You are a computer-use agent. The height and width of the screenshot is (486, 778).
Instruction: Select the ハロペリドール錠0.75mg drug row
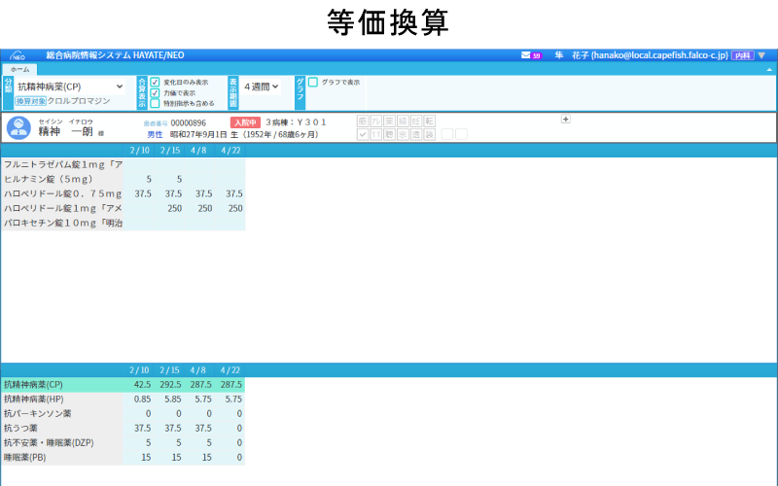[62, 193]
